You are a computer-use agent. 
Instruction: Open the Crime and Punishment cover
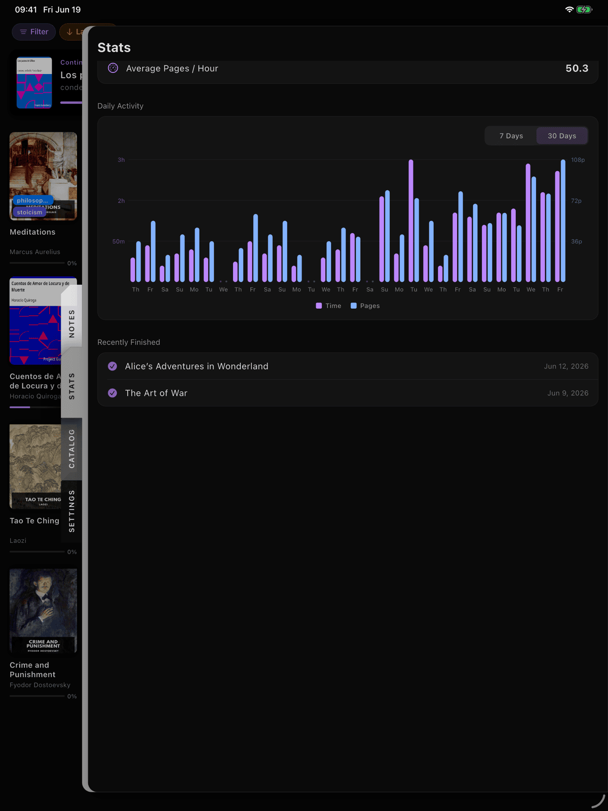click(43, 610)
